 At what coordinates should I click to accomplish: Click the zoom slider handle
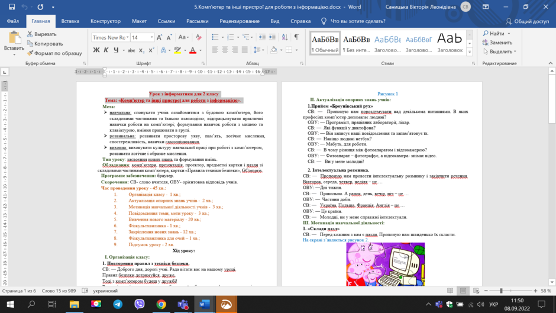[x=501, y=291]
